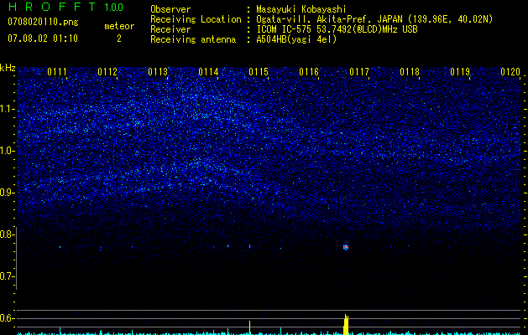Click the tall yellow power spike near 0117

pyautogui.click(x=346, y=325)
